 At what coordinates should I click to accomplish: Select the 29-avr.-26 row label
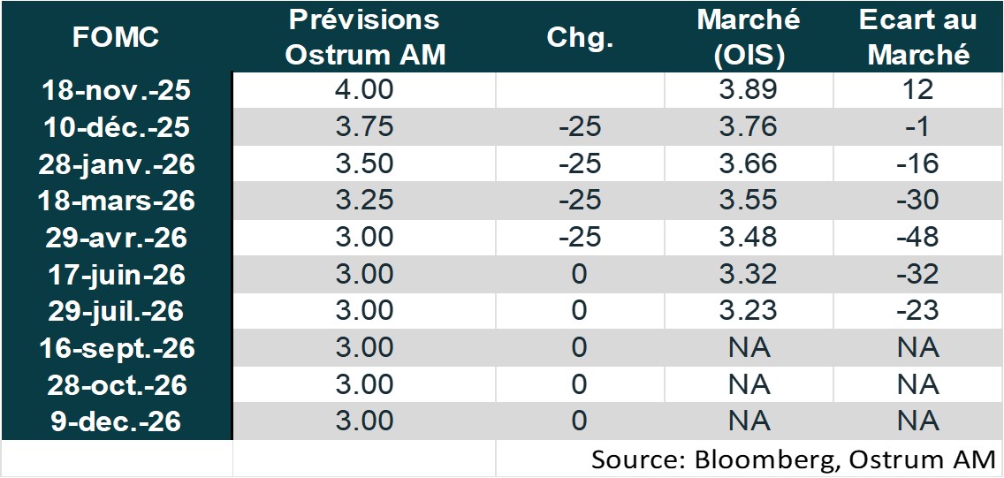pyautogui.click(x=116, y=238)
